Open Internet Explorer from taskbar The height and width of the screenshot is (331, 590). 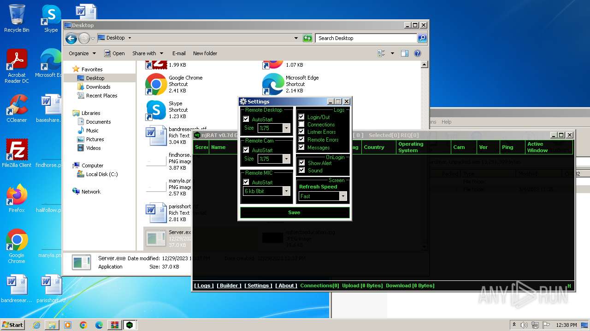tap(36, 325)
